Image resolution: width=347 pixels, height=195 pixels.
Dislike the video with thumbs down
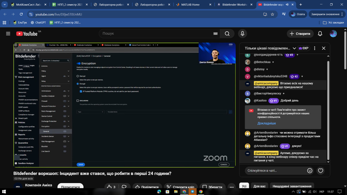coord(124,187)
